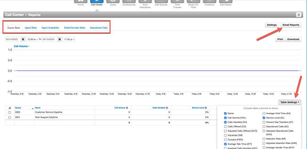
Task: Expand the Call Volume chart metric dropdown
Action: click(x=21, y=46)
